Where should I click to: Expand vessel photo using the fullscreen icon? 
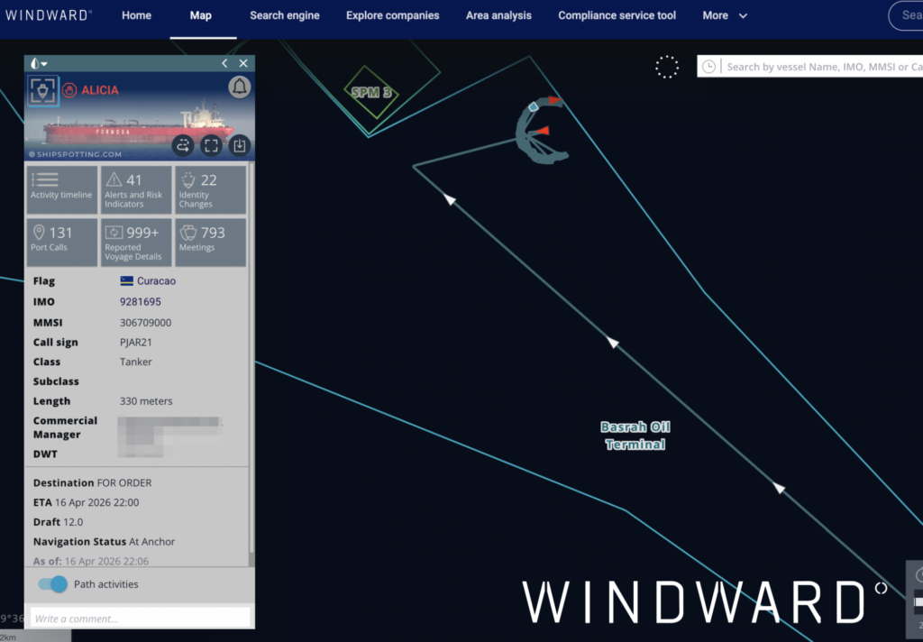[x=210, y=145]
